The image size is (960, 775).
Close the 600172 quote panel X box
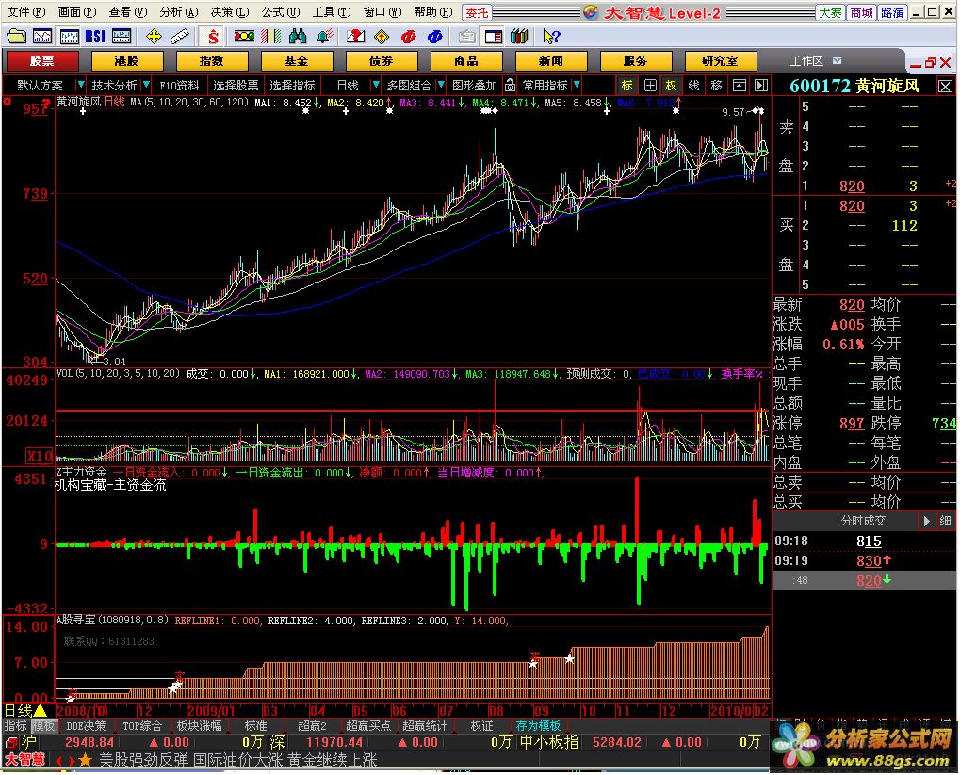click(x=945, y=87)
